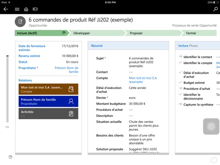220x165 pixels.
Task: Click the account icon on Compte tile
Action: pos(71,89)
